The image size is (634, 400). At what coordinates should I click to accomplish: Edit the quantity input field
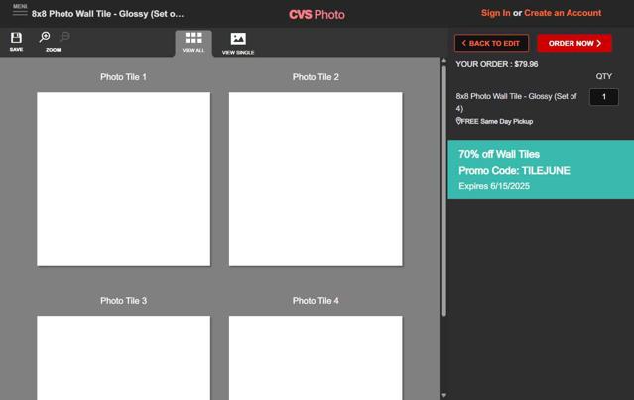coord(603,97)
